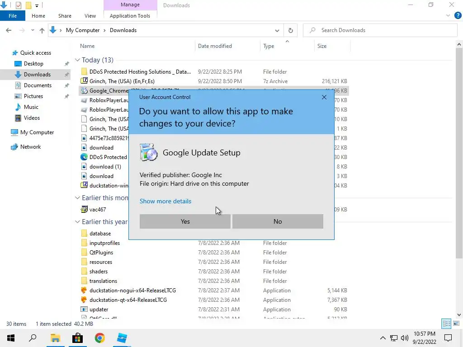Collapse the Today (13) group
The width and height of the screenshot is (463, 347).
click(x=77, y=60)
